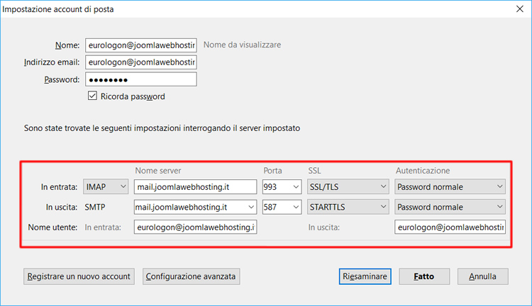The image size is (532, 306).
Task: Open incoming Password normale authentication dropdown
Action: pos(450,187)
